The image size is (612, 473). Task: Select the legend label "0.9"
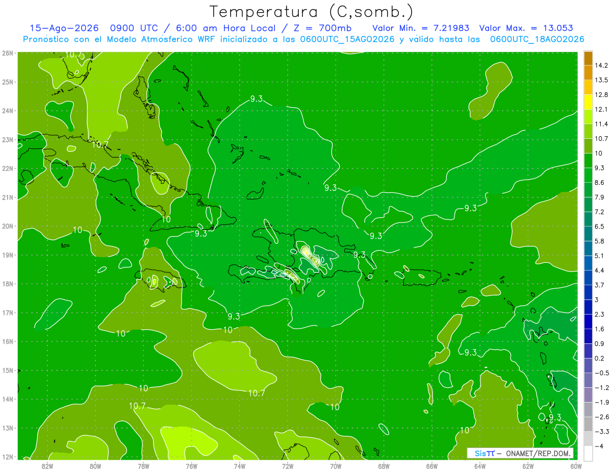click(x=599, y=343)
